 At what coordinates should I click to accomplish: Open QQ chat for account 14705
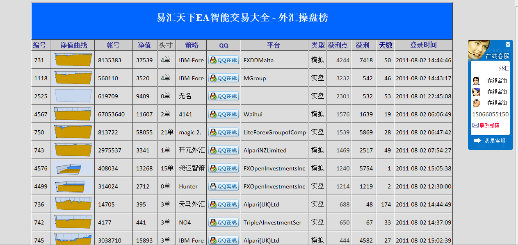(x=224, y=204)
